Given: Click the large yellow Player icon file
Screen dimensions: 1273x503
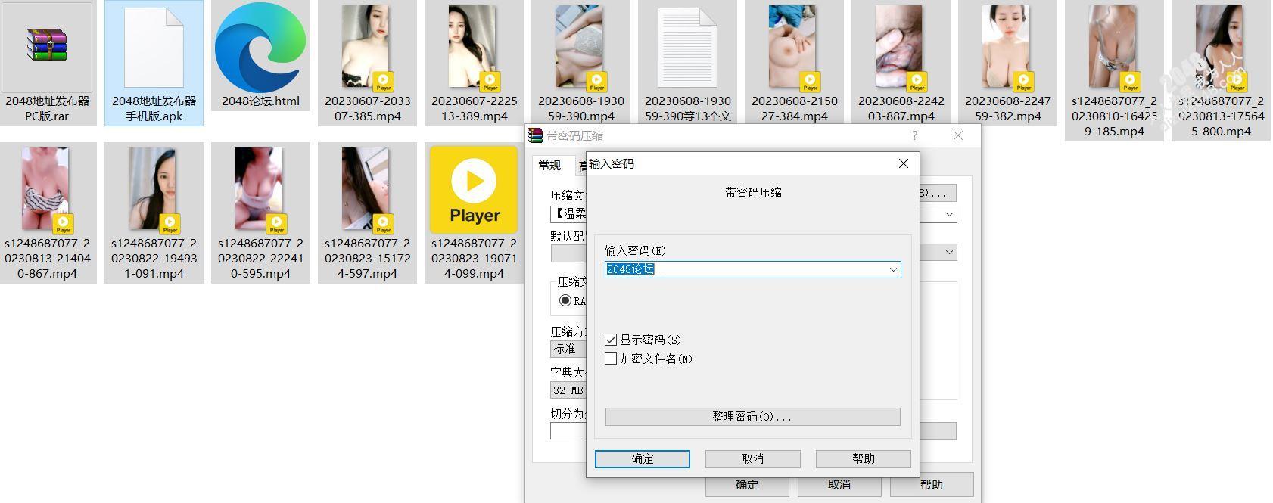Looking at the screenshot, I should pyautogui.click(x=474, y=189).
